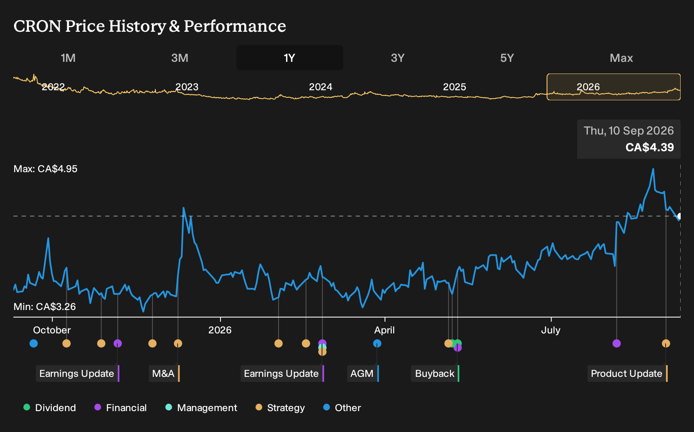Open the 5Y time range tab

pyautogui.click(x=507, y=58)
